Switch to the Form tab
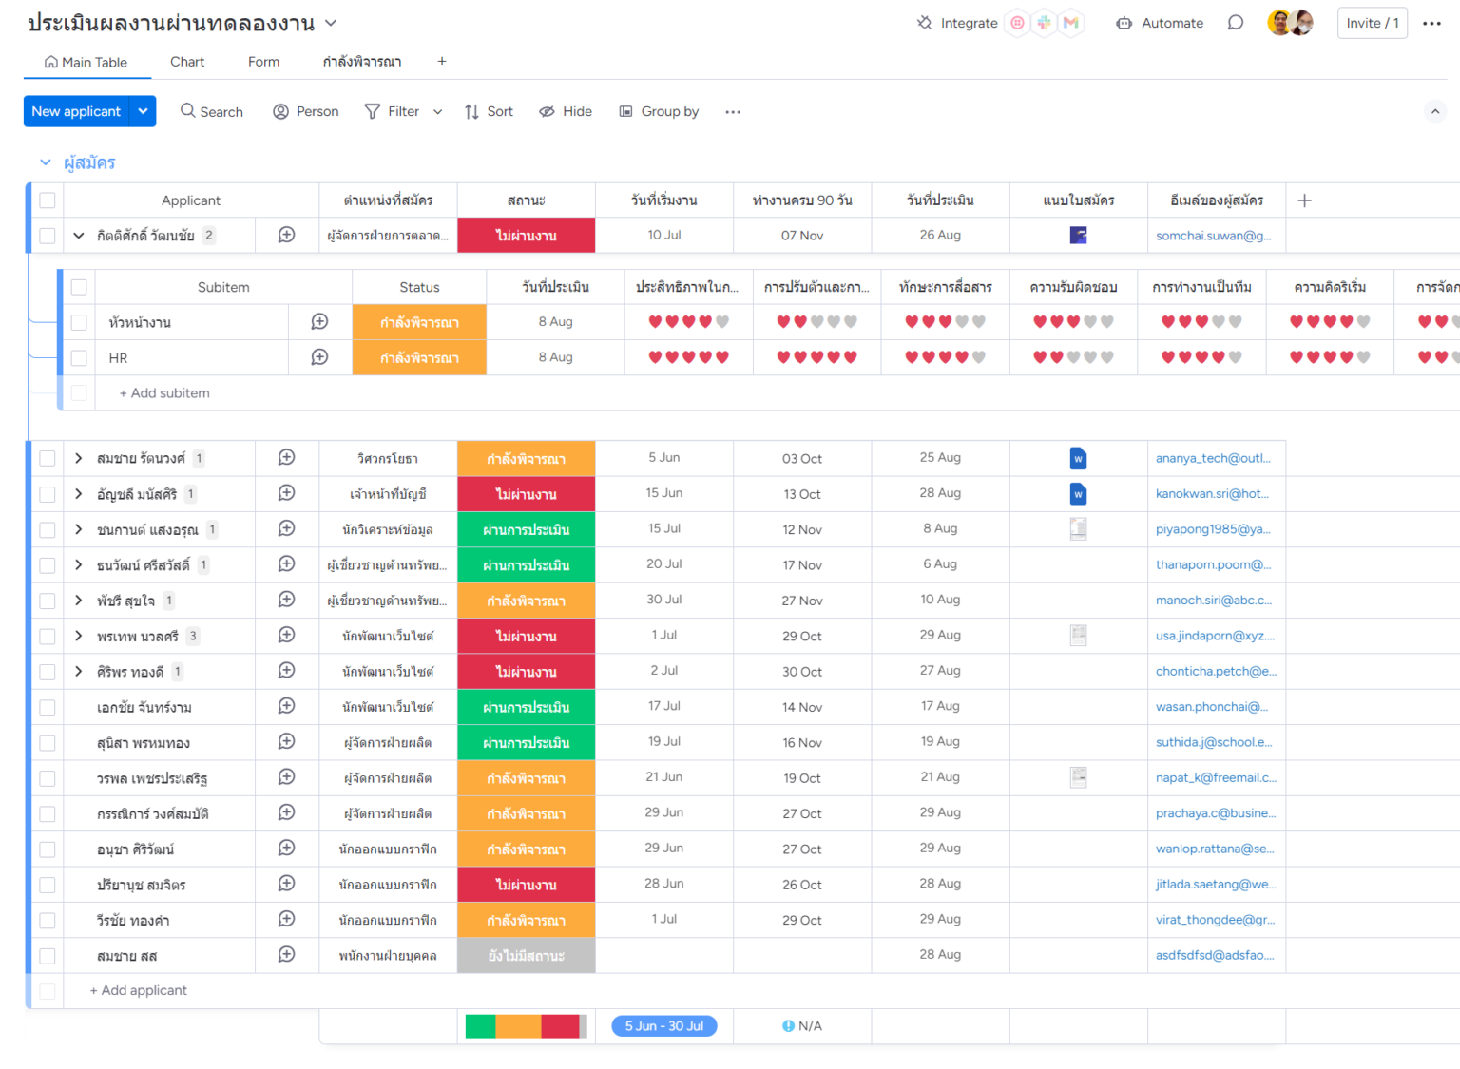 coord(263,62)
